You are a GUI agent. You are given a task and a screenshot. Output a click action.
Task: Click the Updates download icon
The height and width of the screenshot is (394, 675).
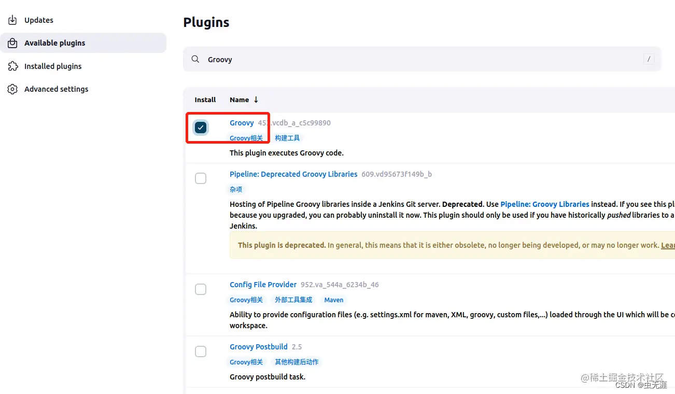point(12,20)
